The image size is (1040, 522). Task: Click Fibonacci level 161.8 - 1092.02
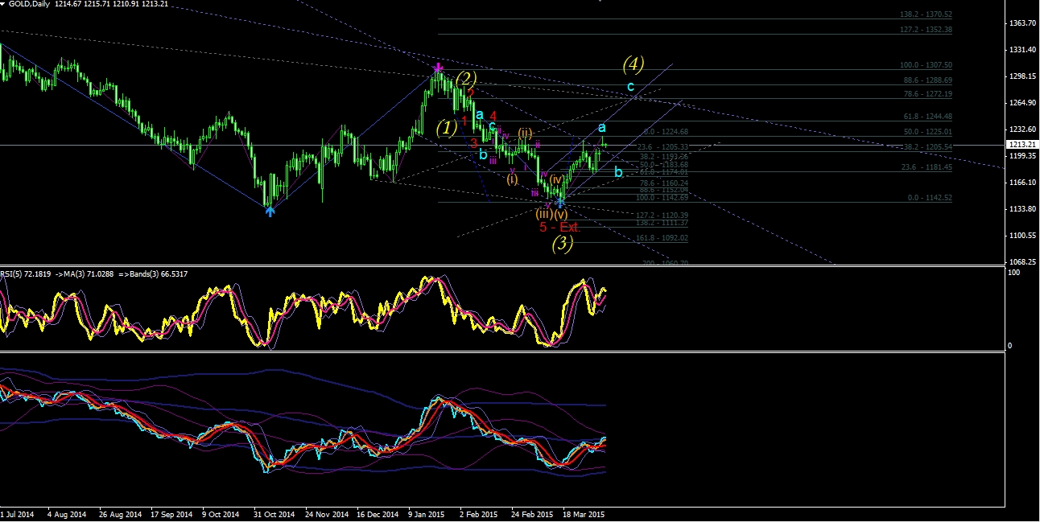(x=662, y=238)
